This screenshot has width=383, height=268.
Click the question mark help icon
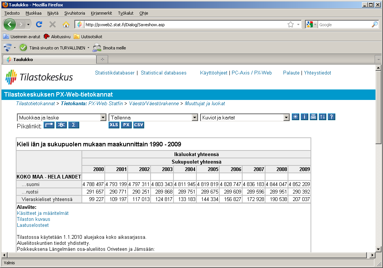click(332, 117)
